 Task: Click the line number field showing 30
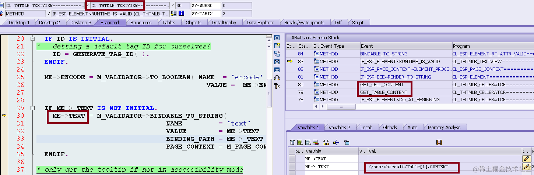183,6
